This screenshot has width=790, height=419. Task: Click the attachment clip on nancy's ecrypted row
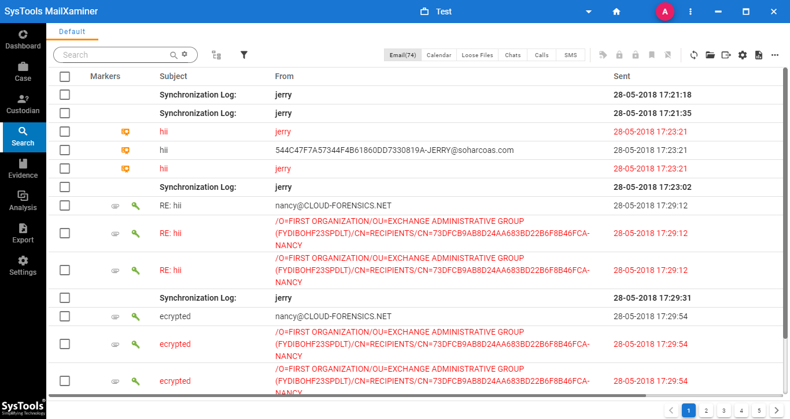(115, 317)
